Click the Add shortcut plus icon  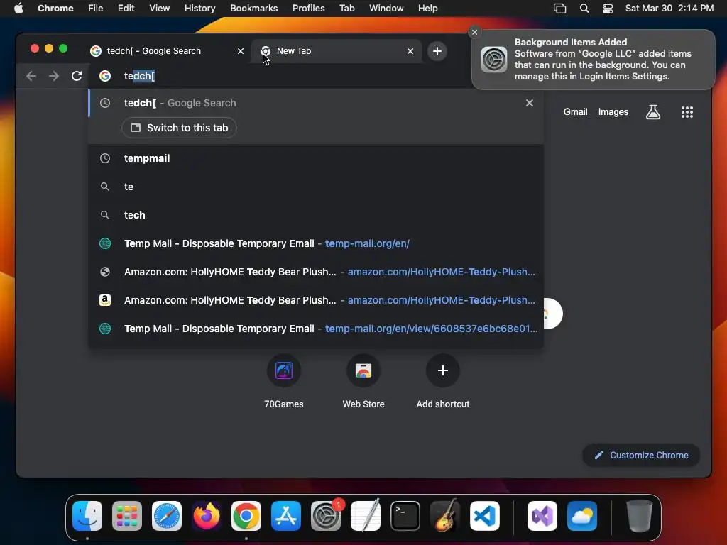pos(443,370)
